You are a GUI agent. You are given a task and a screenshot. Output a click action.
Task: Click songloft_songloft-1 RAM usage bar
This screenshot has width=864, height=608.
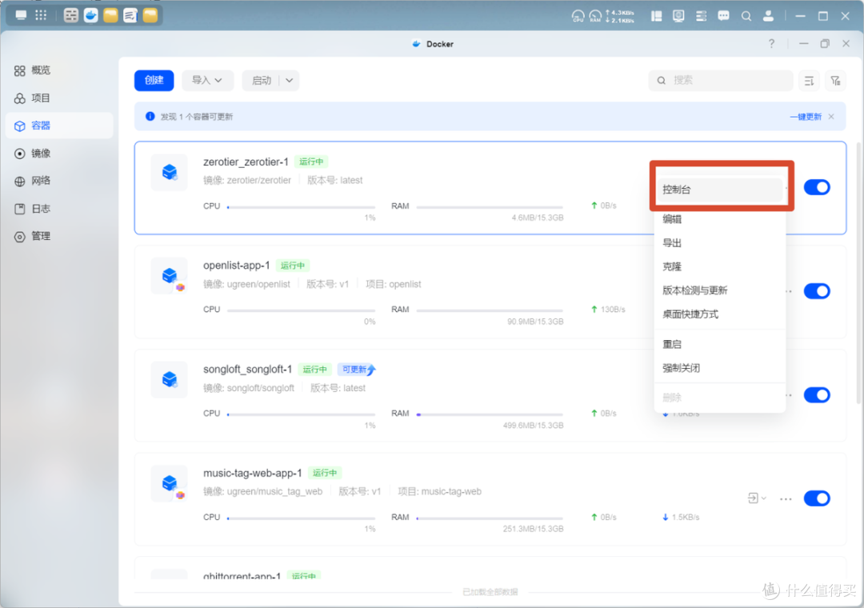[490, 414]
